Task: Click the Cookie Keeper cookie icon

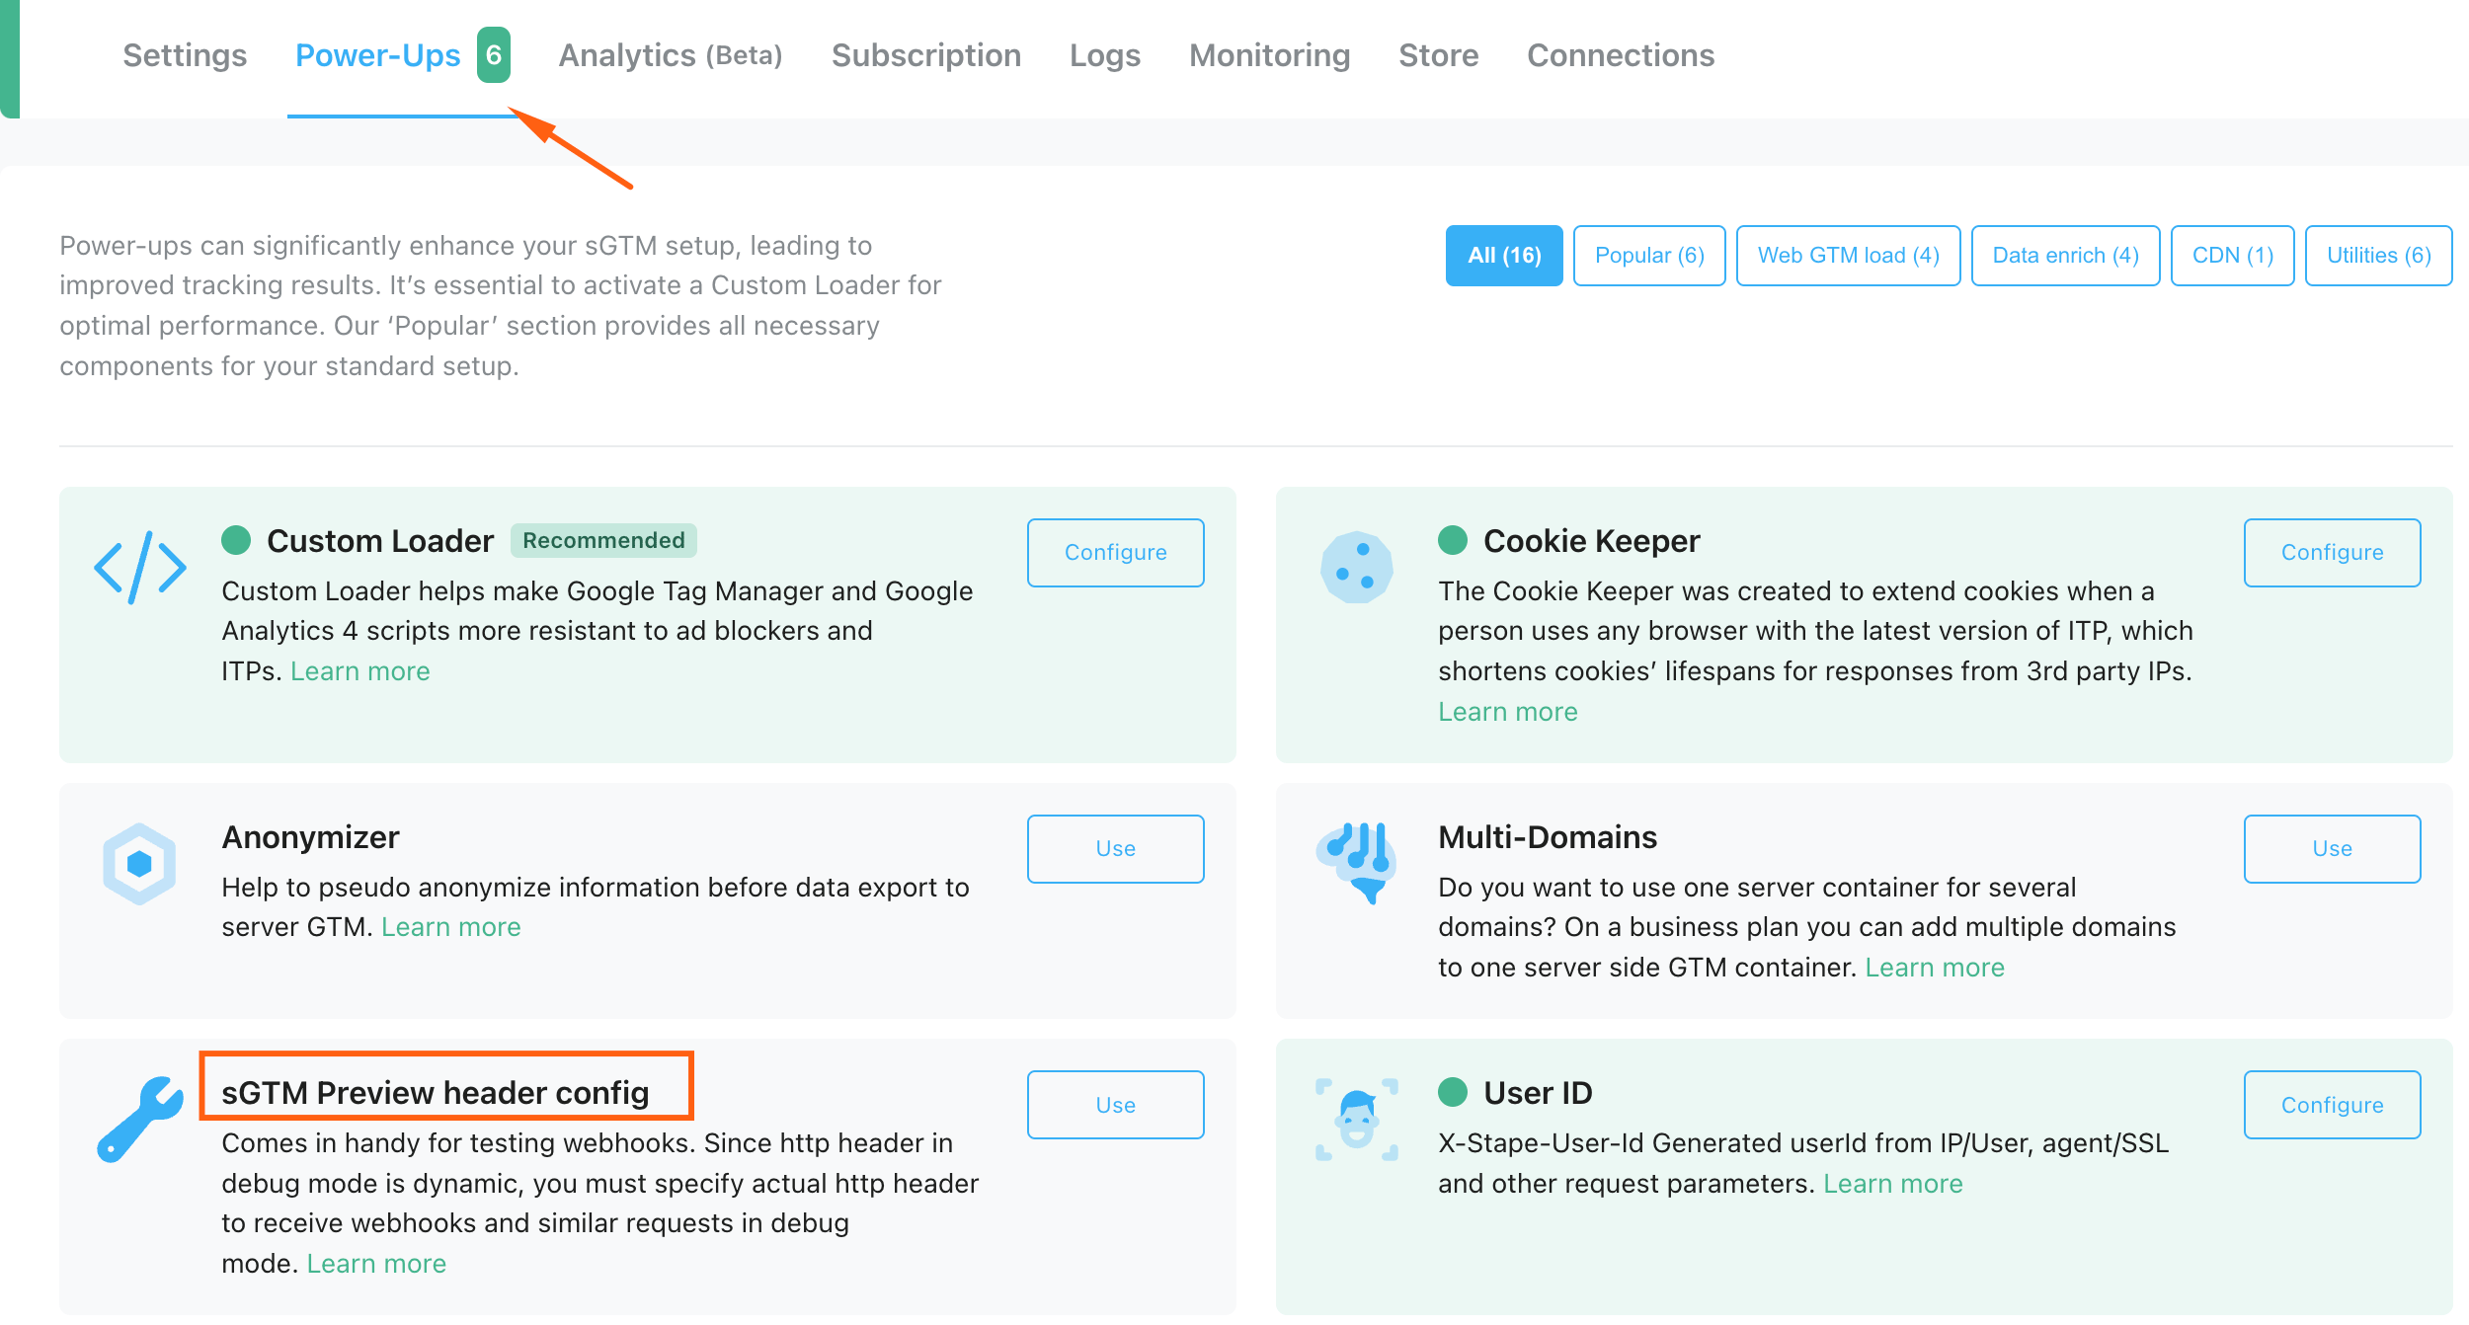Action: pos(1357,568)
